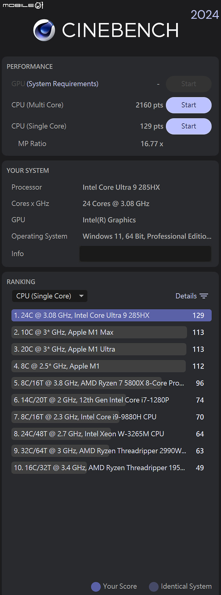
Task: Select the Intel Core Ultra 9 285HX ranking entry
Action: coord(112,315)
